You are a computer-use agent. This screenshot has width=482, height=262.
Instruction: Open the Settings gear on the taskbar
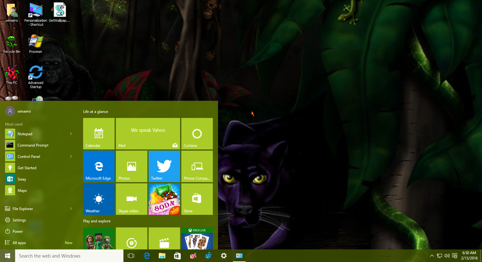(224, 256)
